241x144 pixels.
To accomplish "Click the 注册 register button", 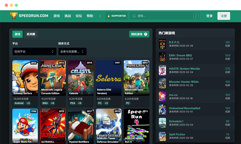I will pos(224,16).
